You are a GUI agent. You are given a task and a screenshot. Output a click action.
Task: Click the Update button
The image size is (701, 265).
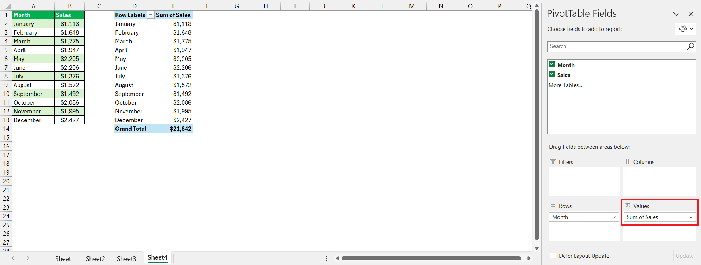click(684, 256)
